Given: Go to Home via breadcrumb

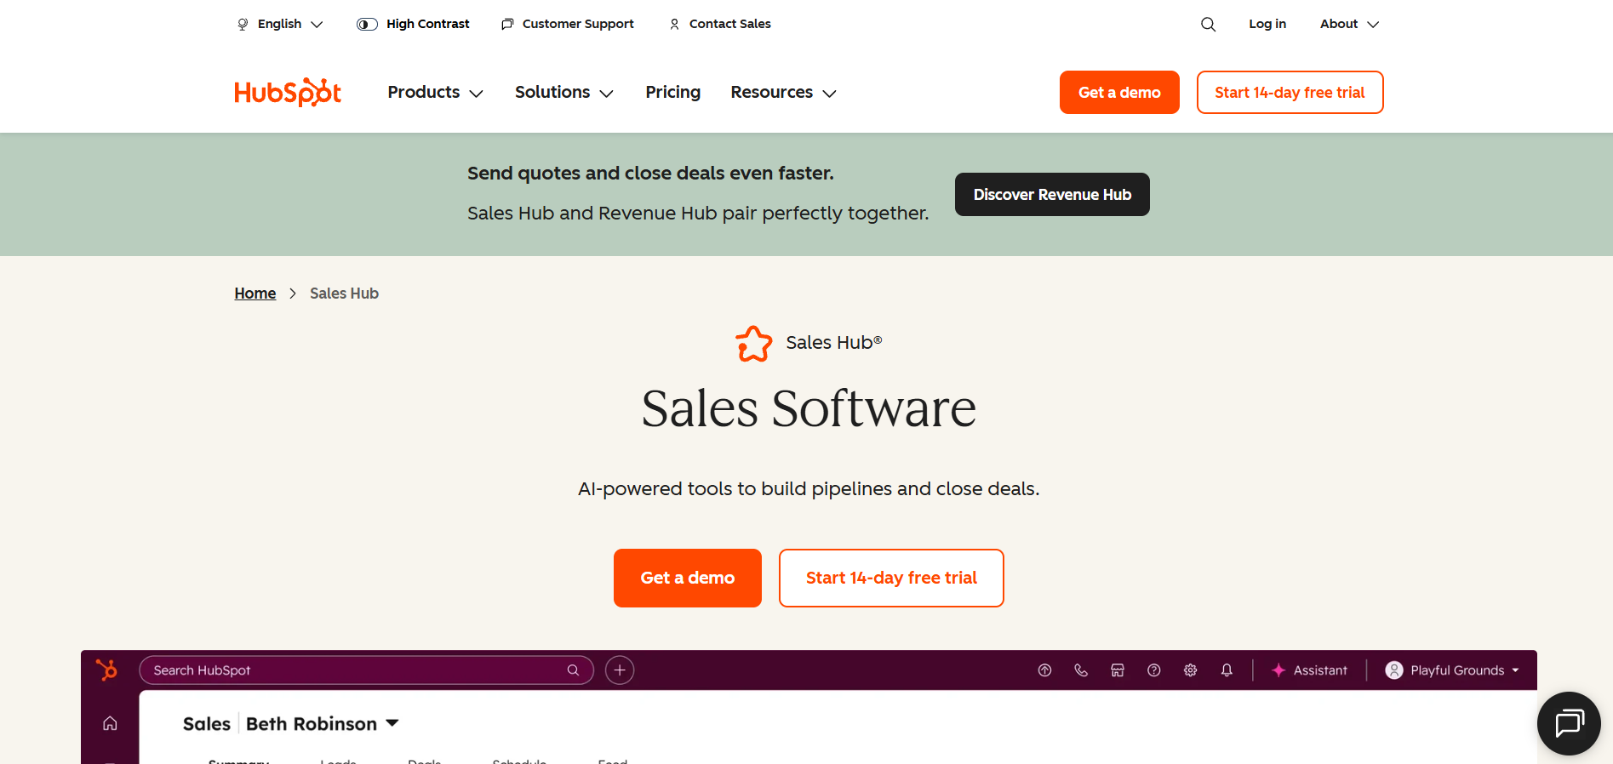Looking at the screenshot, I should coord(255,294).
